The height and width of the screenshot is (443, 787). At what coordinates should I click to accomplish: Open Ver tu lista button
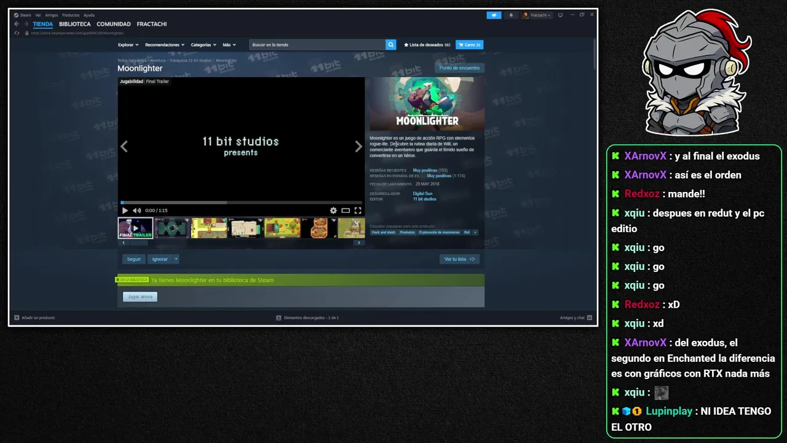[459, 259]
